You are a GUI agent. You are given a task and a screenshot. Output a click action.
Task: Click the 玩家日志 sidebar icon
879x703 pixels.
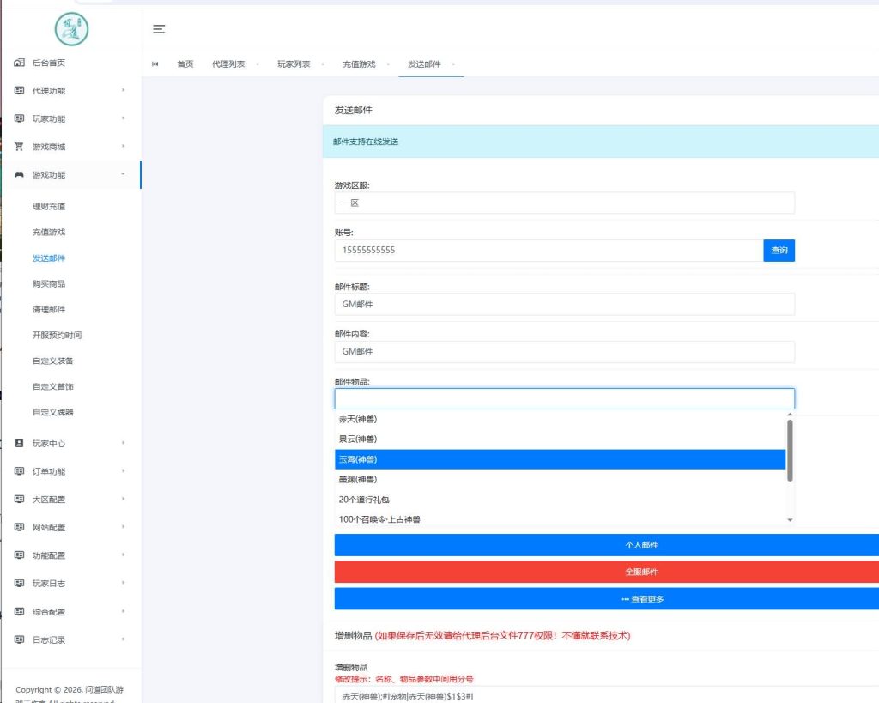click(19, 583)
